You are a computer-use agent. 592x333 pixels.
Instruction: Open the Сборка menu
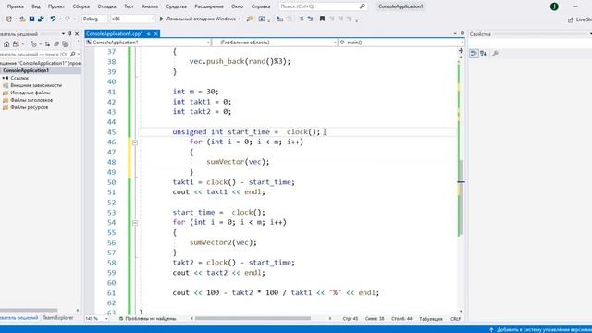(80, 6)
